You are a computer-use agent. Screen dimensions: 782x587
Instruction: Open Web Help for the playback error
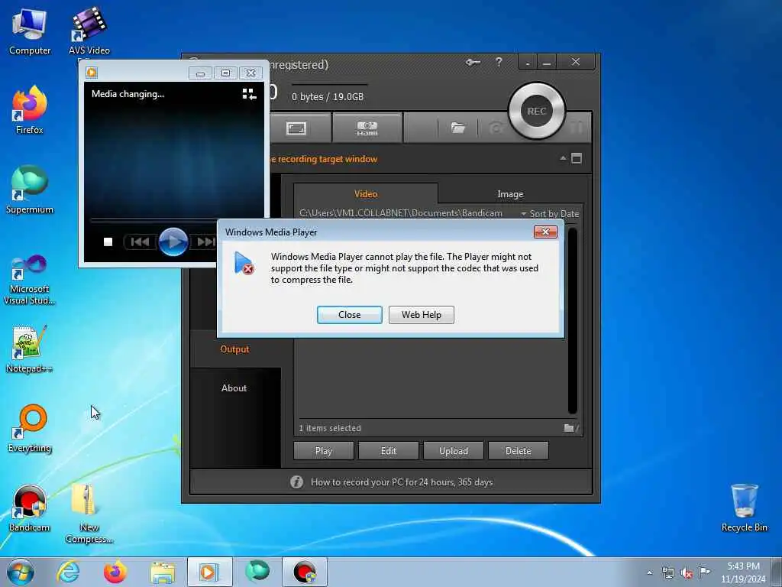422,315
